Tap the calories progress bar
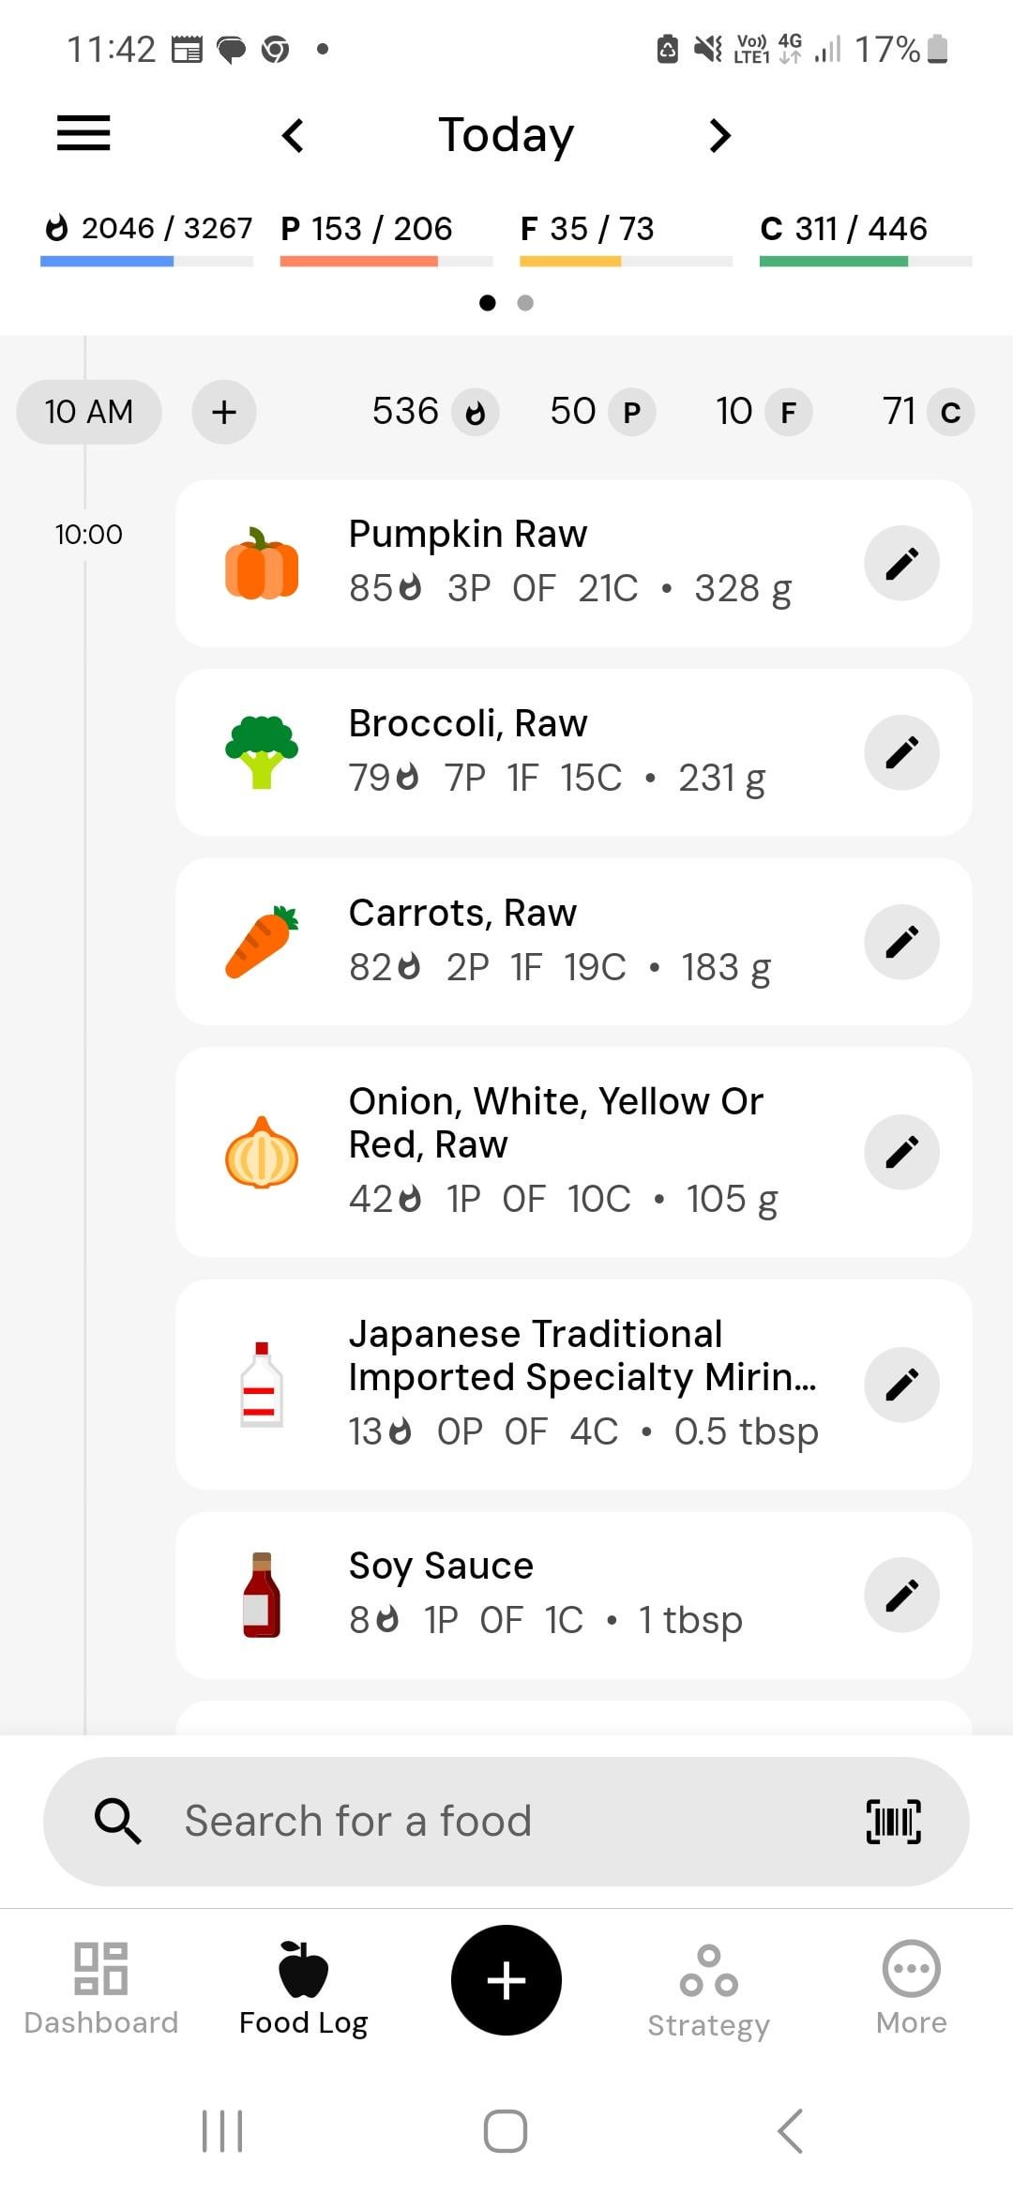The width and height of the screenshot is (1013, 2195). pos(147,261)
